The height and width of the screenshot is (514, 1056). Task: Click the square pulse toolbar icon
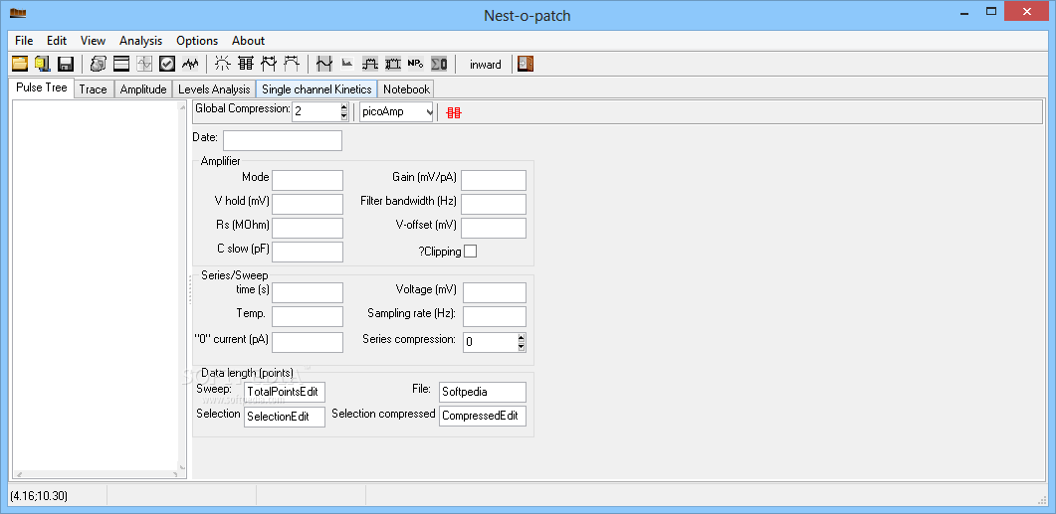click(x=370, y=64)
